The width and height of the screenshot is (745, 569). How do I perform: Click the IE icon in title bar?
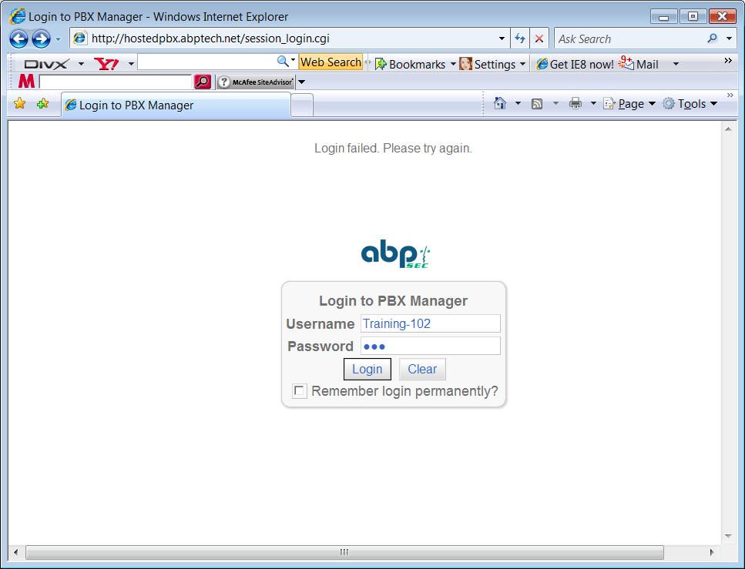[x=18, y=16]
